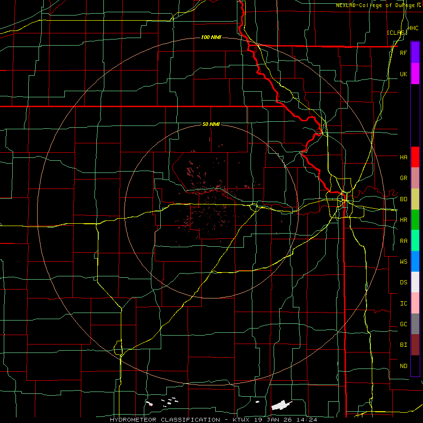
Task: Click the RF purple legend swatch
Action: coord(415,53)
